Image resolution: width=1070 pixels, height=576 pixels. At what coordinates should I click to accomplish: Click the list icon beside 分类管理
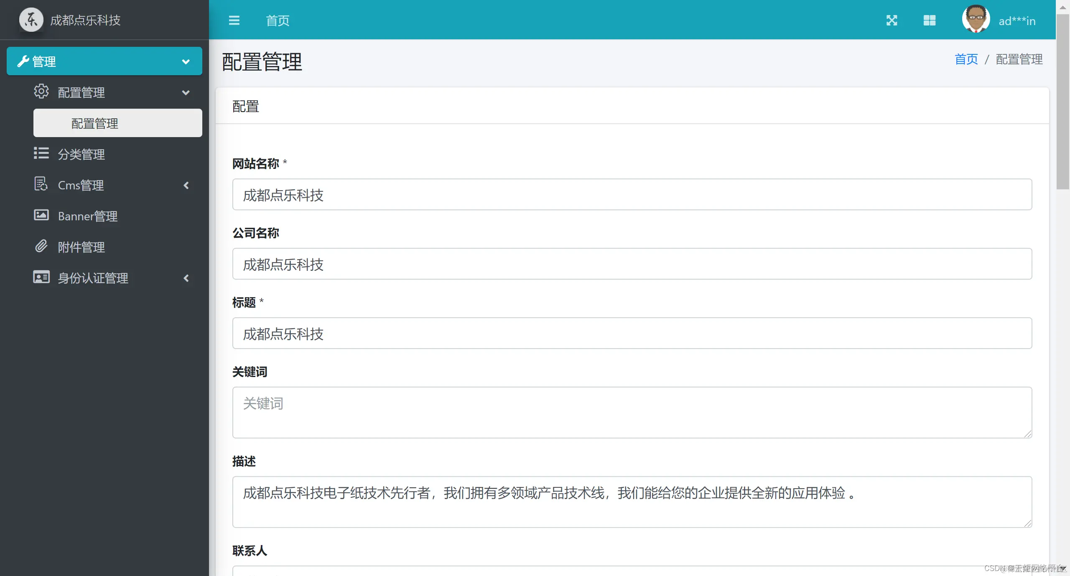41,153
